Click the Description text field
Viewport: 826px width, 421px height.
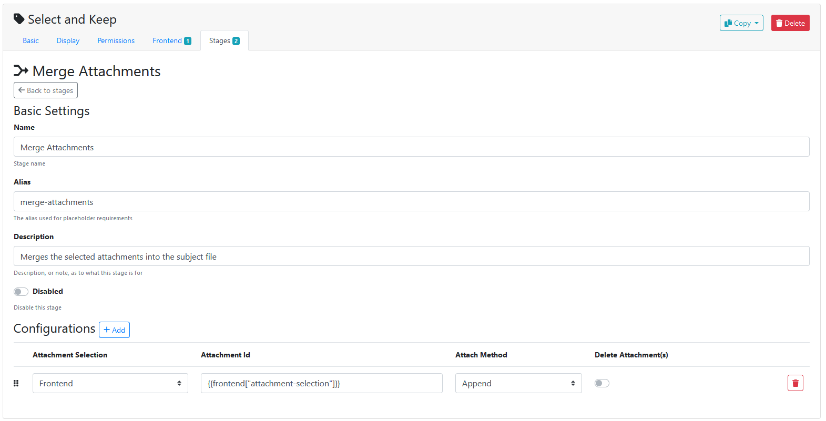[411, 256]
